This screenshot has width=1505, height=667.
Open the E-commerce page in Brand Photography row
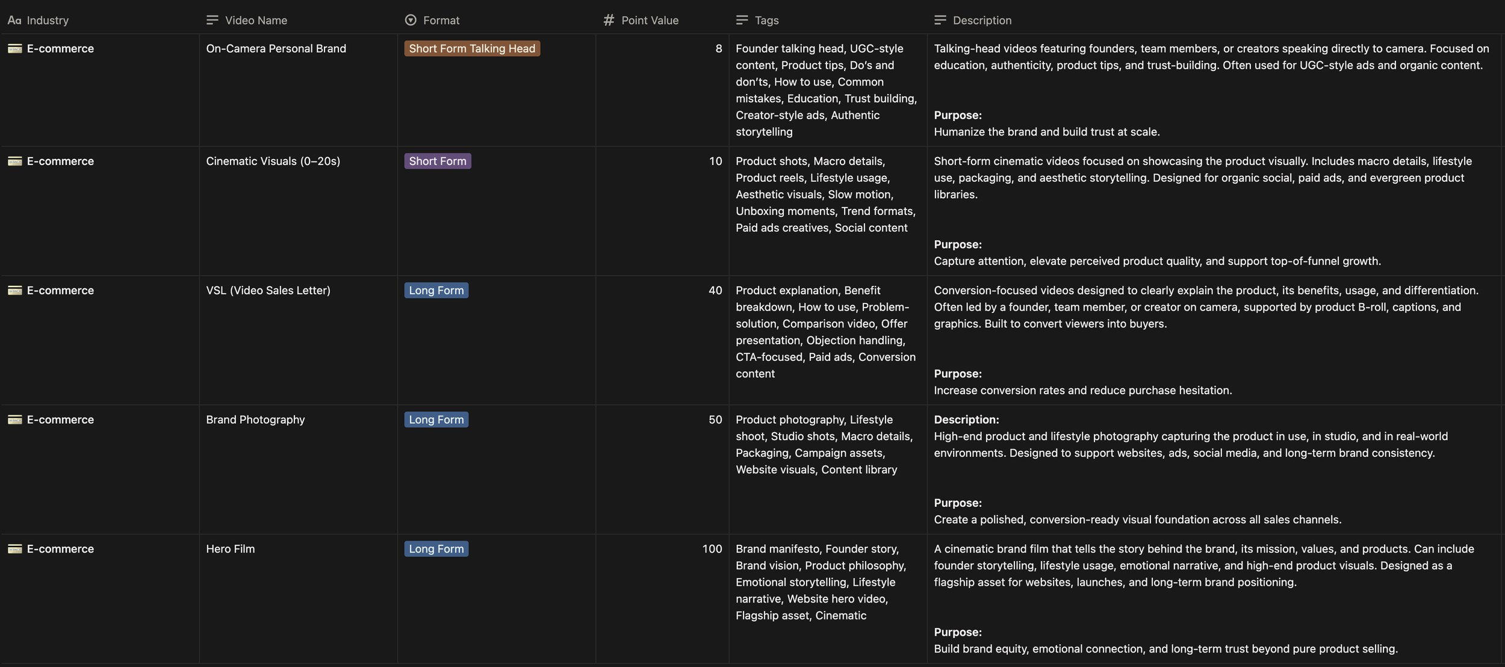click(60, 420)
